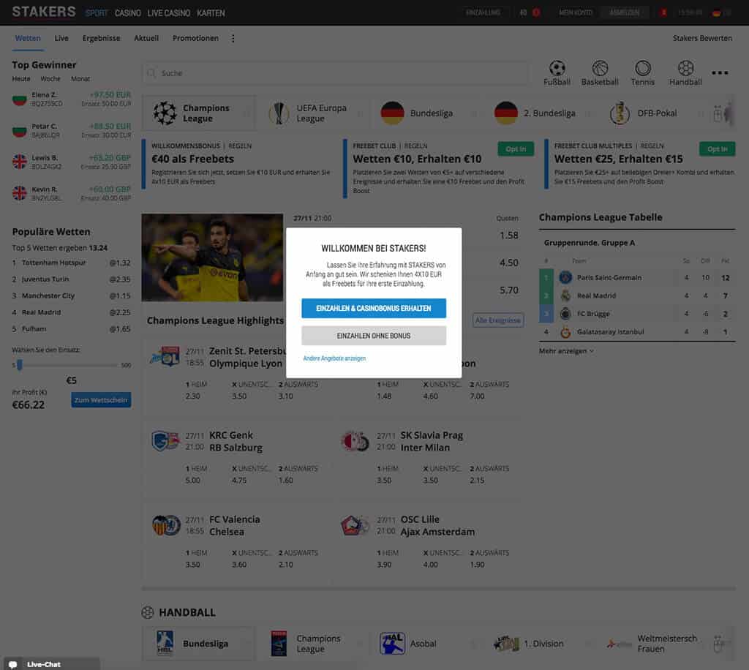This screenshot has height=670, width=749.
Task: Open Andere Angebote anzeigen link
Action: click(x=334, y=358)
